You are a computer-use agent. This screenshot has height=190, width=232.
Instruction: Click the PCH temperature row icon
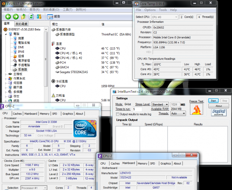pyautogui.click(x=57, y=63)
